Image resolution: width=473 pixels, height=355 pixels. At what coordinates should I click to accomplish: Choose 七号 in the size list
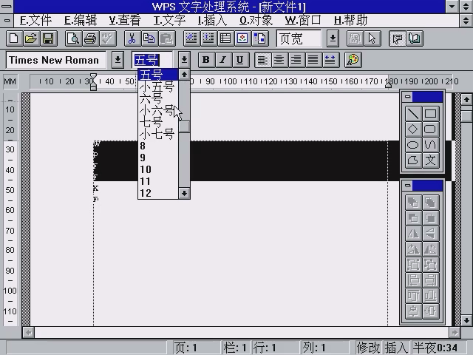(x=157, y=122)
